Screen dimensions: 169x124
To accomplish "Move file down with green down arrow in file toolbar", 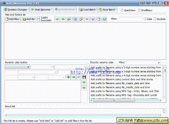I will pos(63,19).
